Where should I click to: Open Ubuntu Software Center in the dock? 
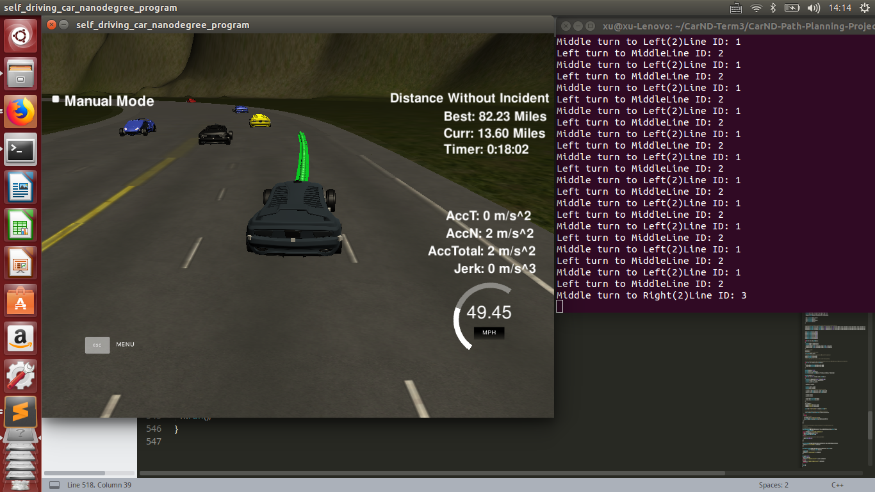(x=21, y=300)
